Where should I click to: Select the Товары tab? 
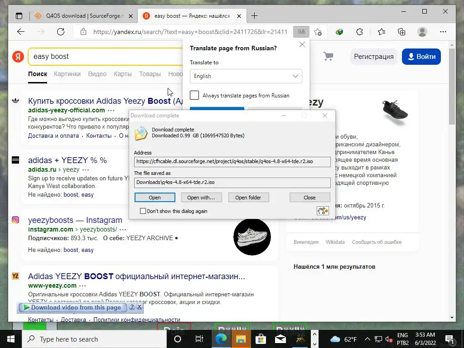[150, 74]
